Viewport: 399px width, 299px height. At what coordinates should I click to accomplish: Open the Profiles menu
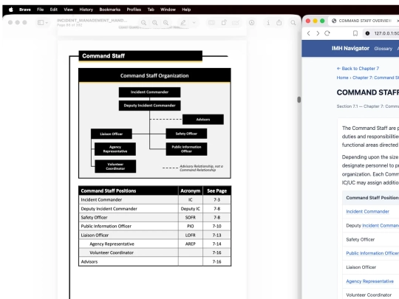pyautogui.click(x=134, y=10)
